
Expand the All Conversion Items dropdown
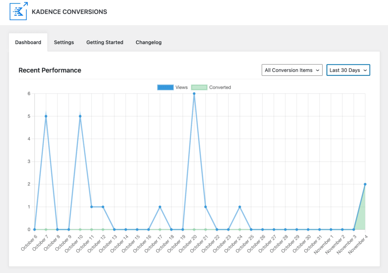click(x=292, y=70)
